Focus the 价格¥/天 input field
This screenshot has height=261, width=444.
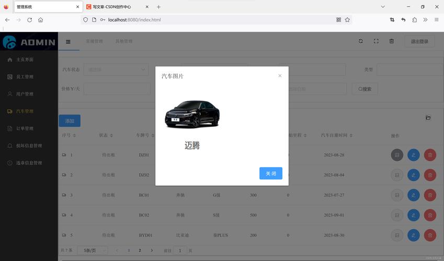[117, 89]
